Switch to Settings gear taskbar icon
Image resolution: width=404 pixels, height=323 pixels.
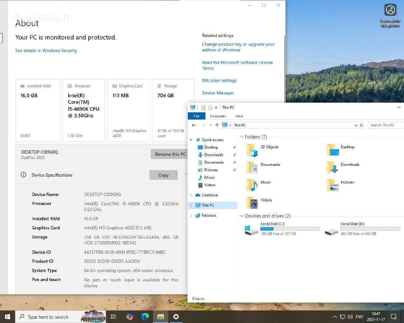[176, 317]
